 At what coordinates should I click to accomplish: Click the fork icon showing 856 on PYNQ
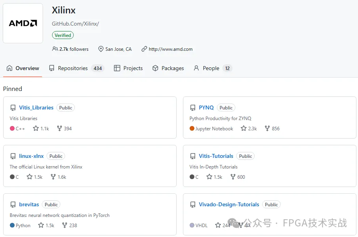[267, 128]
